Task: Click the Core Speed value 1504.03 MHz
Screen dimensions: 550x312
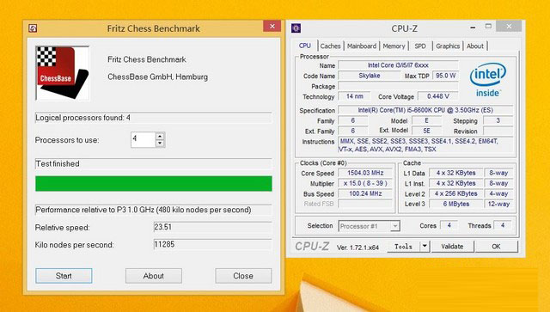Action: 365,173
